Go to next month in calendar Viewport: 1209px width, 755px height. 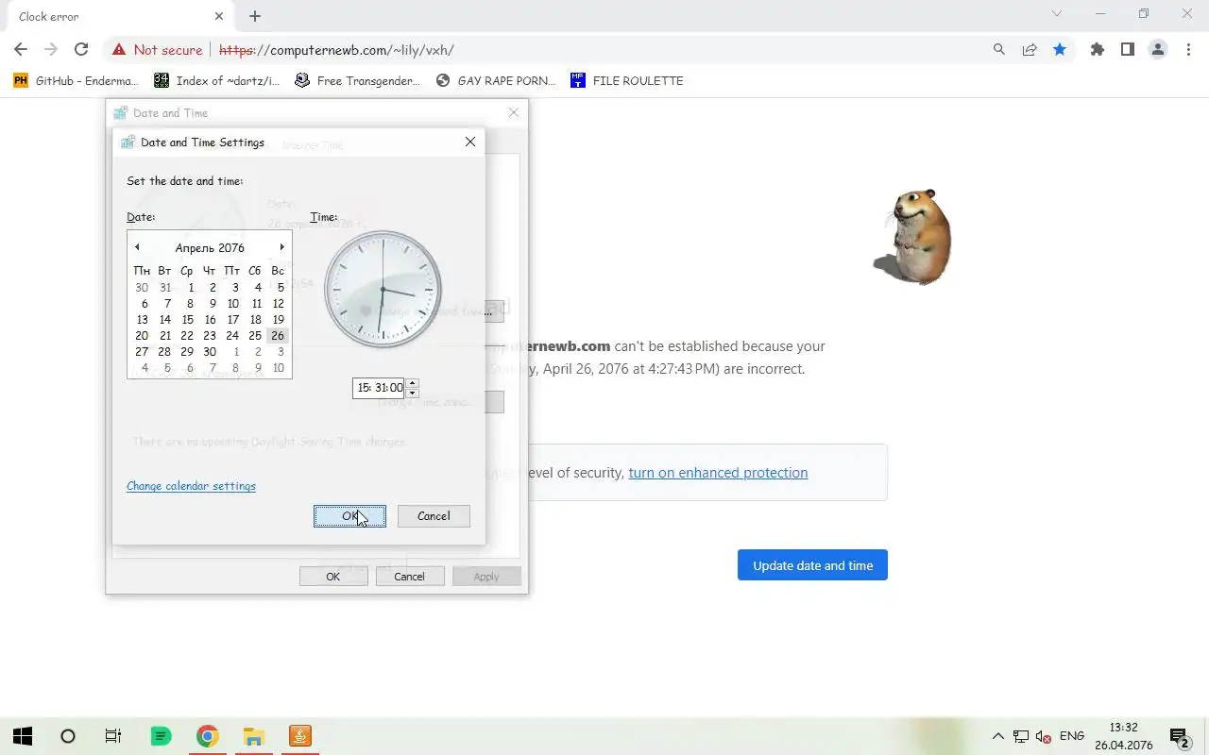pos(281,247)
